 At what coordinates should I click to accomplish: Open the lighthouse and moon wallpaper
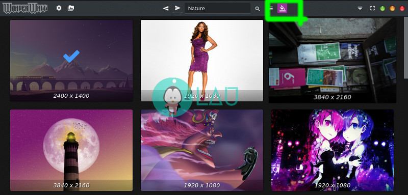pos(71,150)
